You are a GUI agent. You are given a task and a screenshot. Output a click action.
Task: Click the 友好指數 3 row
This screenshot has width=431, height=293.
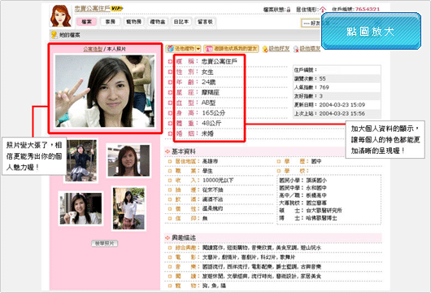pyautogui.click(x=337, y=96)
